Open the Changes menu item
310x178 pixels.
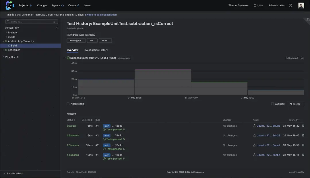(x=42, y=5)
